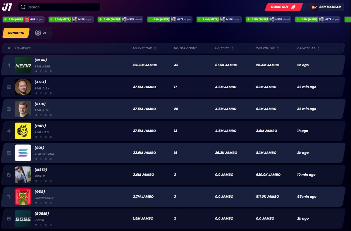
Task: Open the 3.7M (GDR) slayed ticker item
Action: pyautogui.click(x=24, y=19)
